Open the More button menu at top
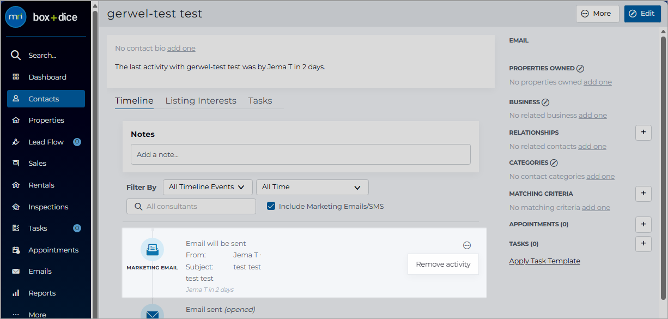Viewport: 668px width, 319px height. (x=597, y=14)
